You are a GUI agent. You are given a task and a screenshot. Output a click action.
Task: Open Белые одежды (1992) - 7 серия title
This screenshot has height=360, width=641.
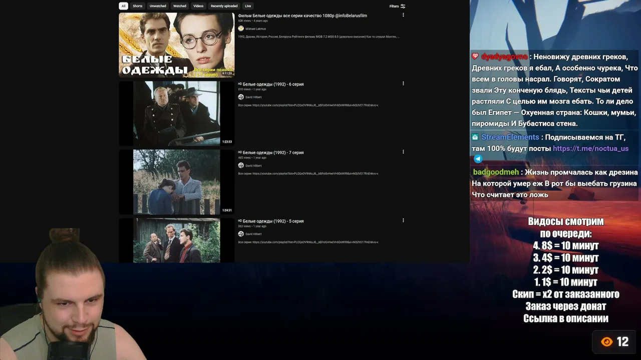pos(273,152)
